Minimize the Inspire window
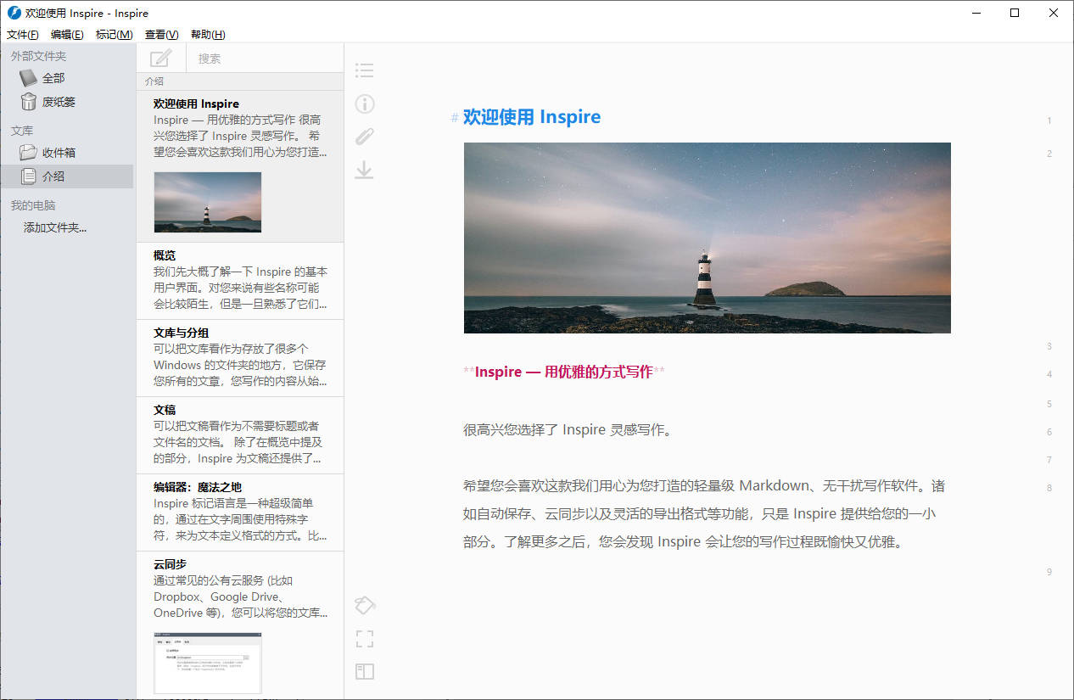The image size is (1074, 700). pos(976,13)
